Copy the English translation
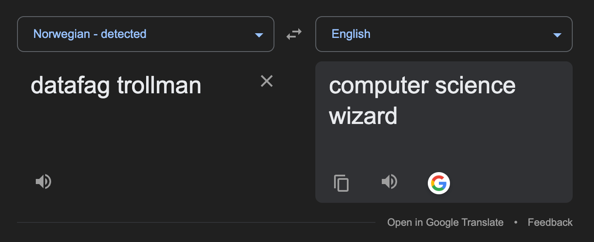 tap(341, 183)
